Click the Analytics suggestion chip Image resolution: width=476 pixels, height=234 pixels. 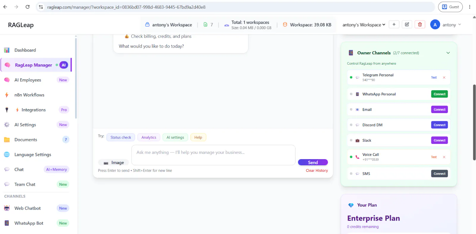point(149,137)
